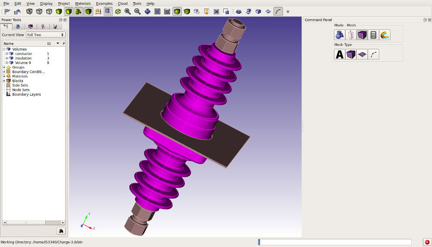This screenshot has height=247, width=432.
Task: Open the Examples menu
Action: [104, 3]
